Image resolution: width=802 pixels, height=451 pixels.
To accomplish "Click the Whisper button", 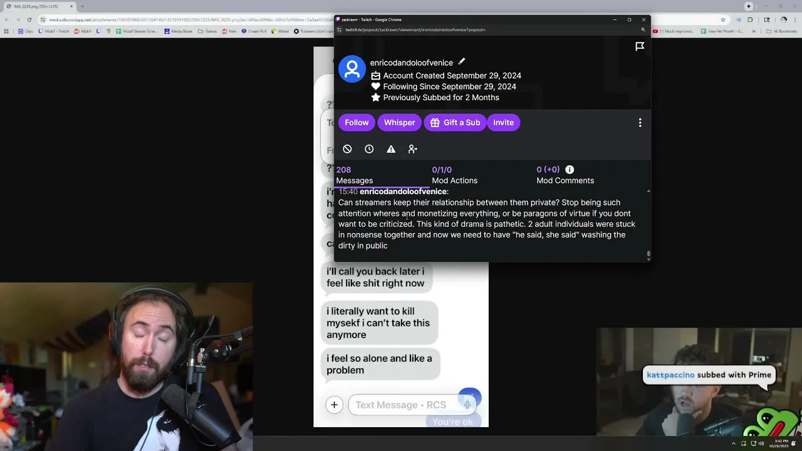I will tap(399, 123).
